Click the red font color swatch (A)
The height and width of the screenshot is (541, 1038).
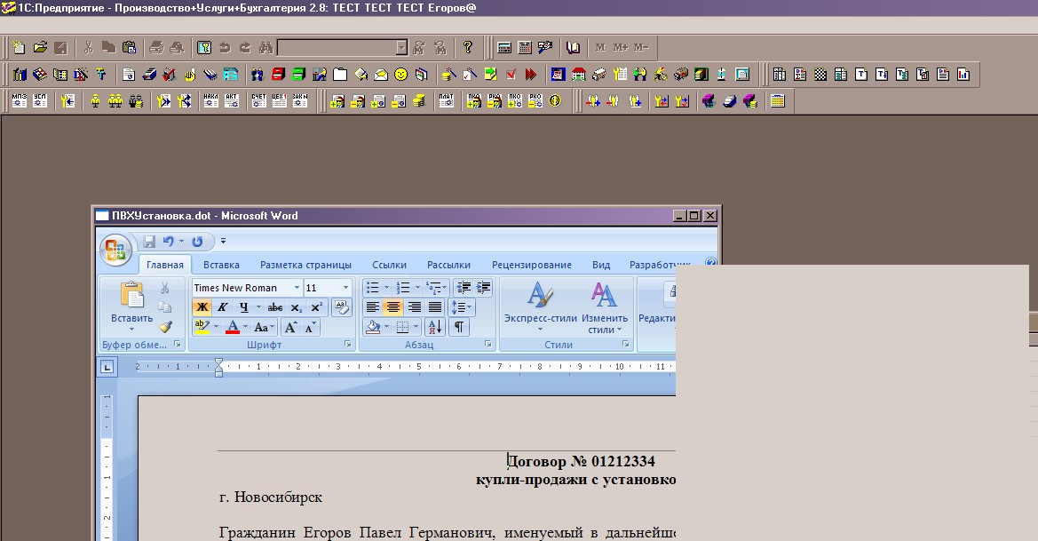[233, 327]
